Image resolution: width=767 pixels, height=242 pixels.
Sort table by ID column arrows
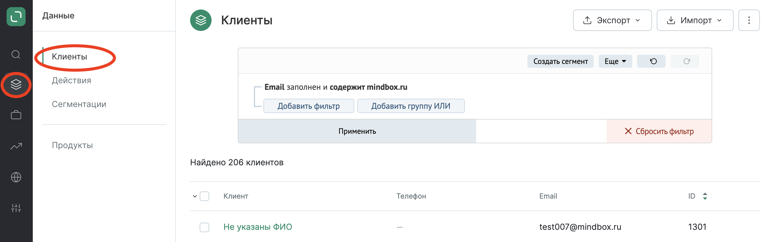tap(705, 196)
